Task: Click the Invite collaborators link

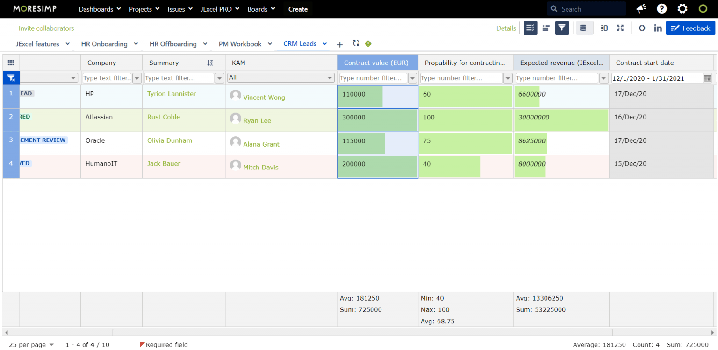Action: point(46,28)
